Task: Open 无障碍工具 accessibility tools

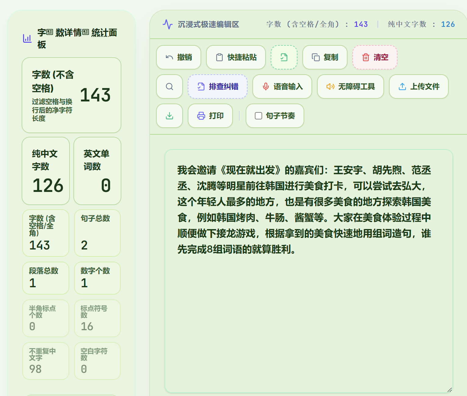Action: 351,87
